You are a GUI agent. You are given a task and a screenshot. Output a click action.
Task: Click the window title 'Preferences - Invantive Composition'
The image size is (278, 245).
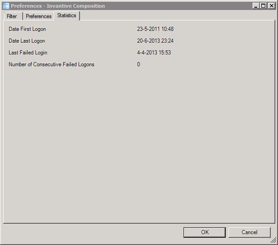(x=58, y=6)
